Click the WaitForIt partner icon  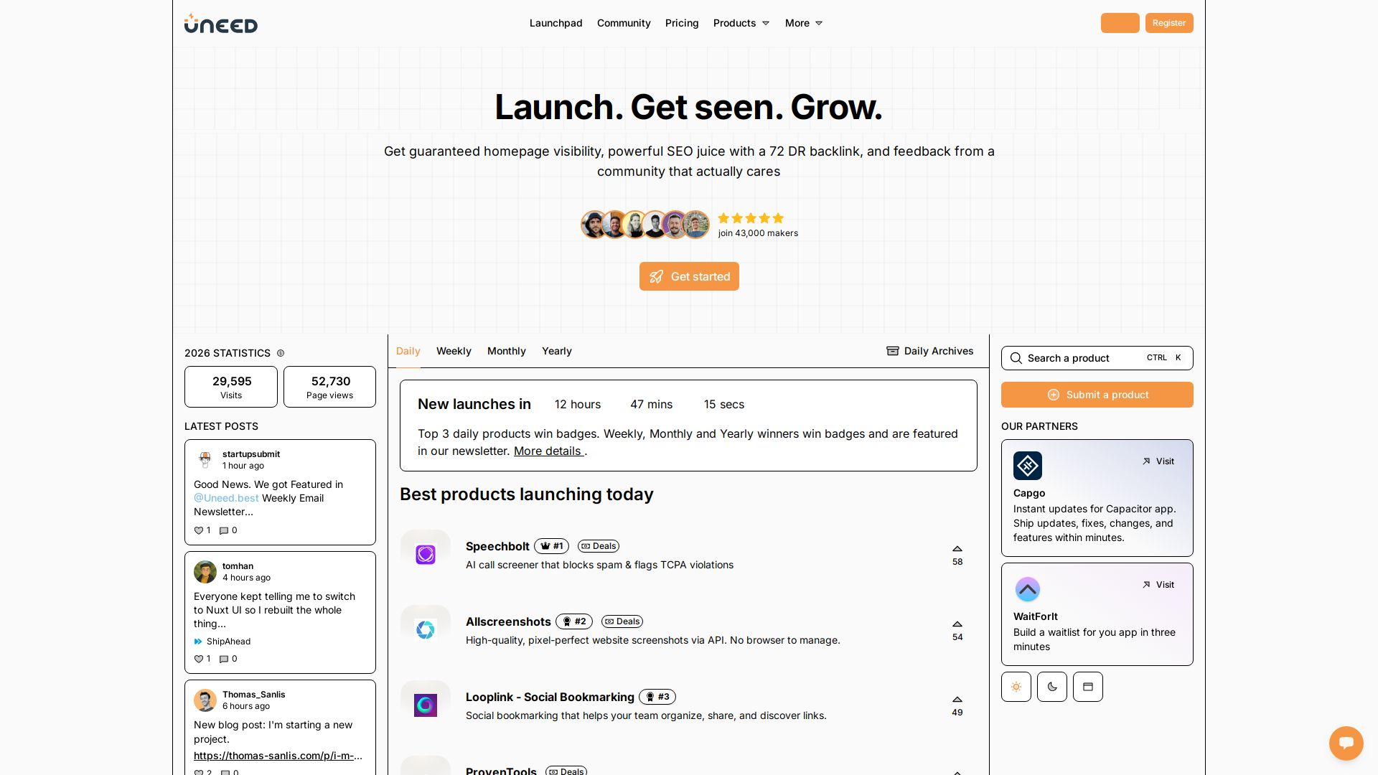coord(1027,589)
